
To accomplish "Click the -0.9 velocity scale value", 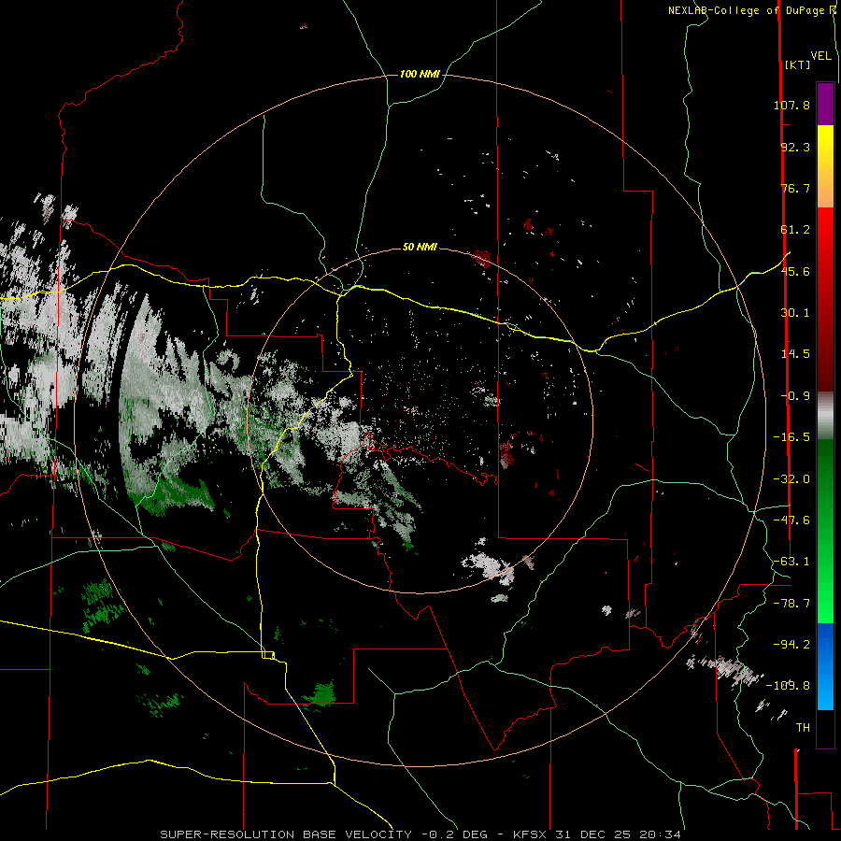I will click(x=795, y=396).
